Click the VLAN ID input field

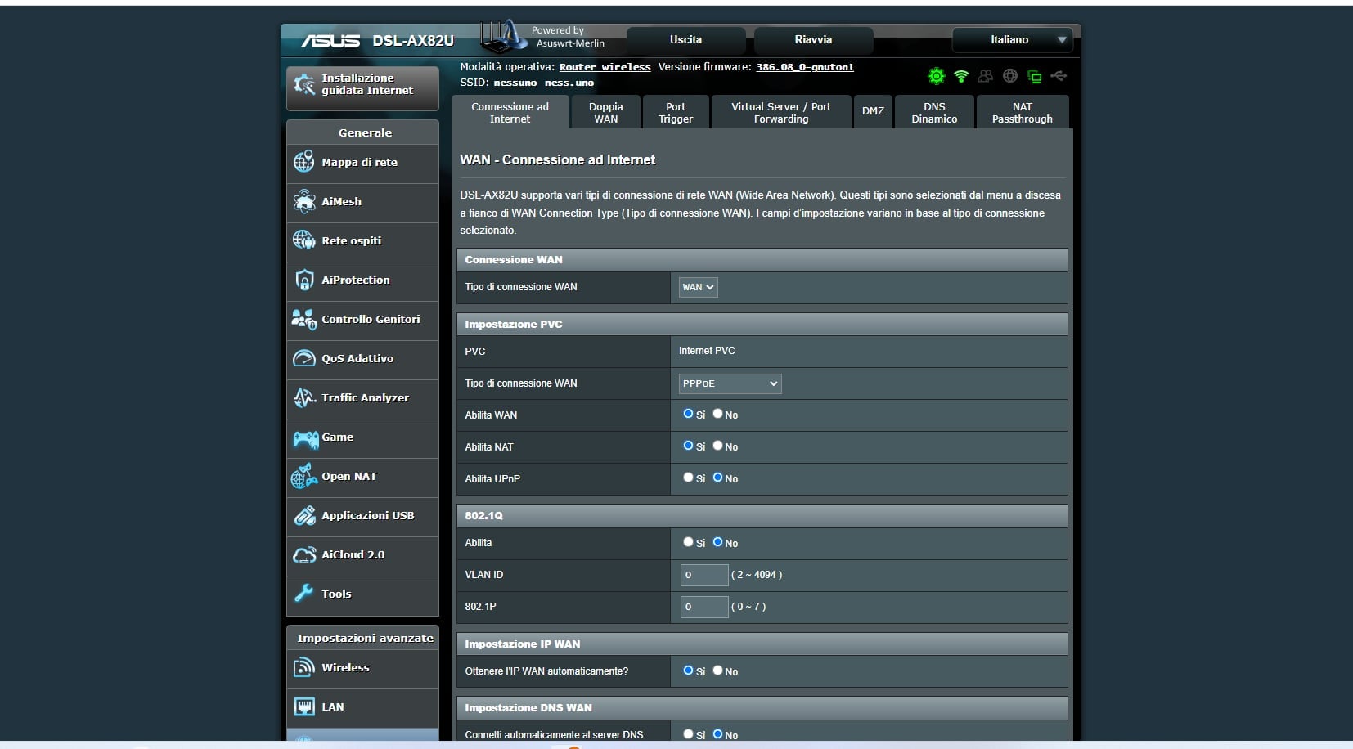703,575
